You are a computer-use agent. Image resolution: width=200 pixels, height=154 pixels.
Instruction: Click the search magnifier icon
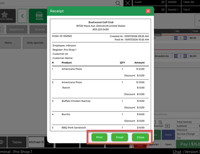(118, 3)
